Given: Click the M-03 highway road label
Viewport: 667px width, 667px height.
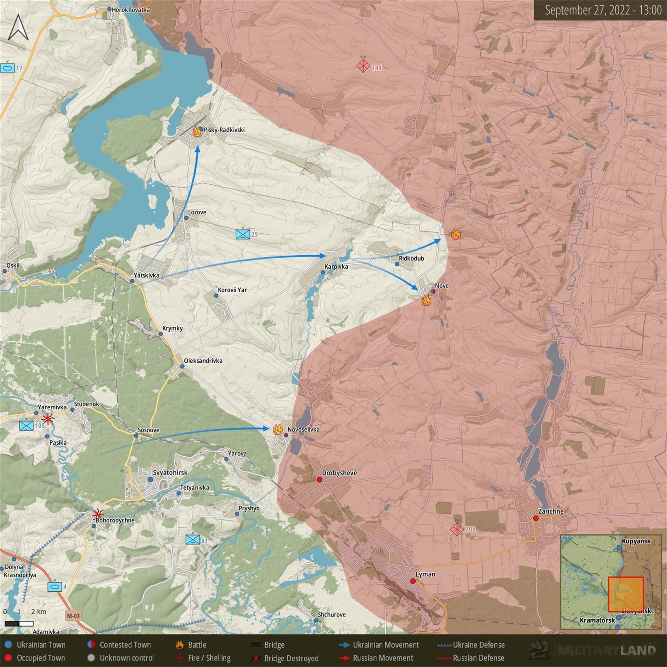Looking at the screenshot, I should coord(73,616).
